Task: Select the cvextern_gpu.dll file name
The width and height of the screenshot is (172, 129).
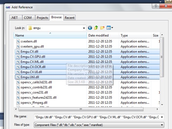Action: pos(32,46)
